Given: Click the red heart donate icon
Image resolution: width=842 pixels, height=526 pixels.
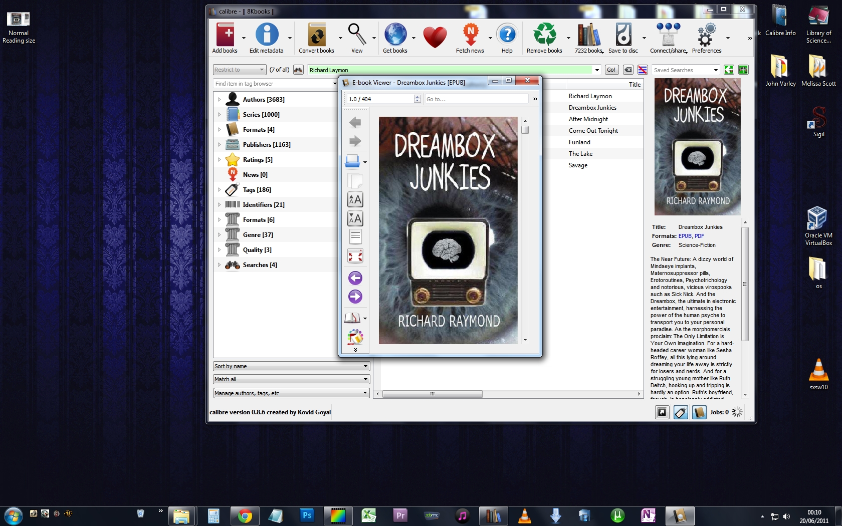Looking at the screenshot, I should coord(435,37).
